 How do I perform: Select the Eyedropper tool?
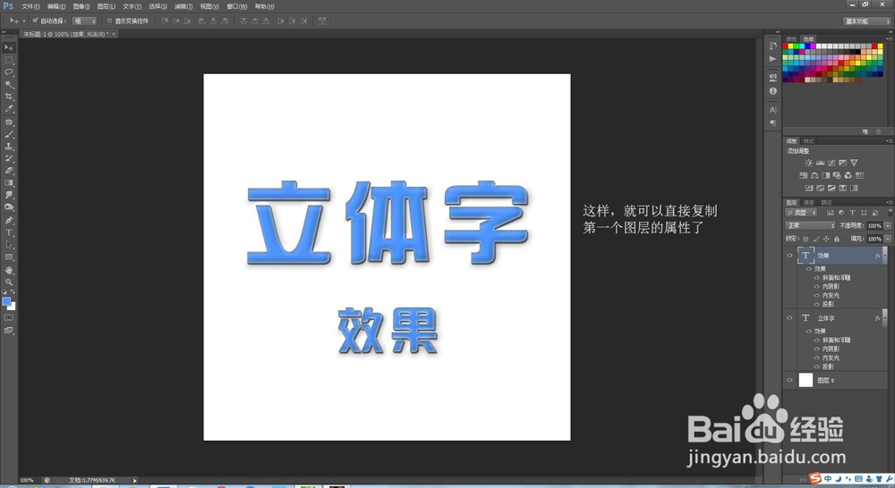tap(9, 109)
